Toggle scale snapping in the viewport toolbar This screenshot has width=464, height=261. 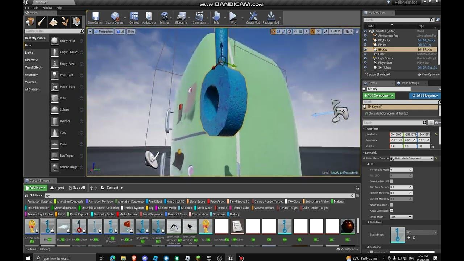(326, 32)
